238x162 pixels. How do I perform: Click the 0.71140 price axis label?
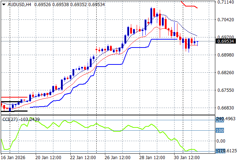(x=225, y=2)
